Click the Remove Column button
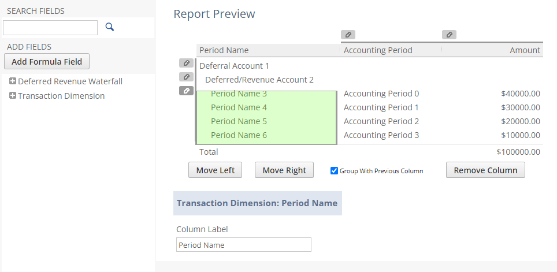The height and width of the screenshot is (272, 557). [485, 170]
